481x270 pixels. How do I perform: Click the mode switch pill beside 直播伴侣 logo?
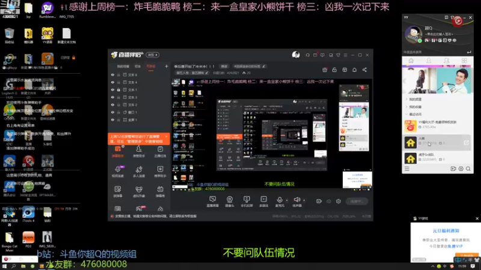[153, 55]
